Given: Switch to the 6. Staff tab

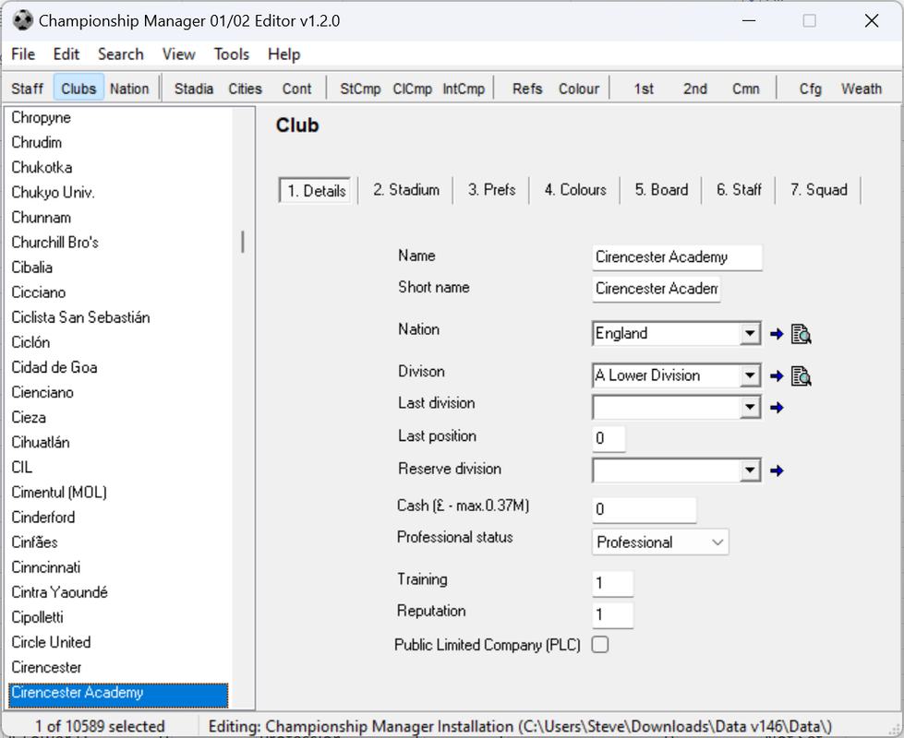Looking at the screenshot, I should point(739,190).
